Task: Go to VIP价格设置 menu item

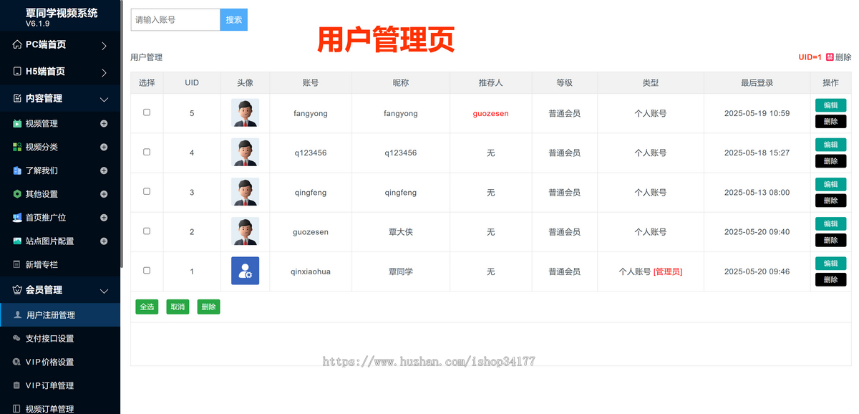Action: pos(49,362)
